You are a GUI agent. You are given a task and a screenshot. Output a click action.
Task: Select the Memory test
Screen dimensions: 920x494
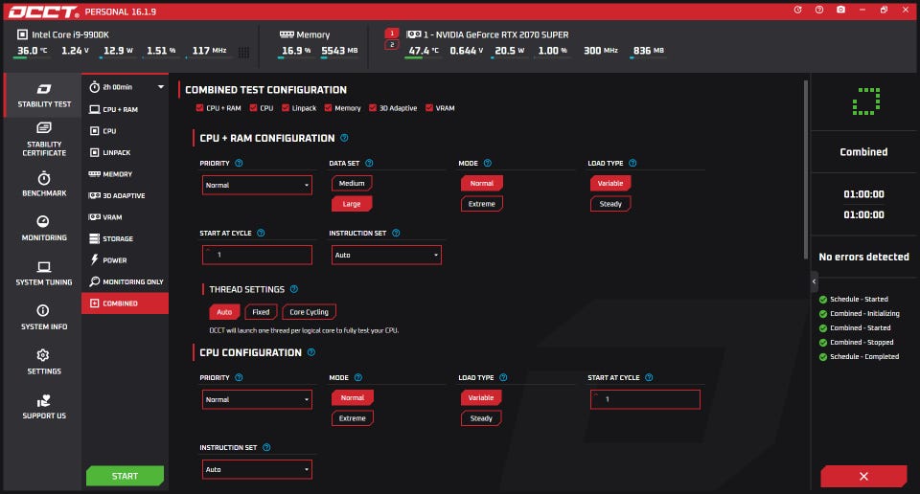pos(125,174)
